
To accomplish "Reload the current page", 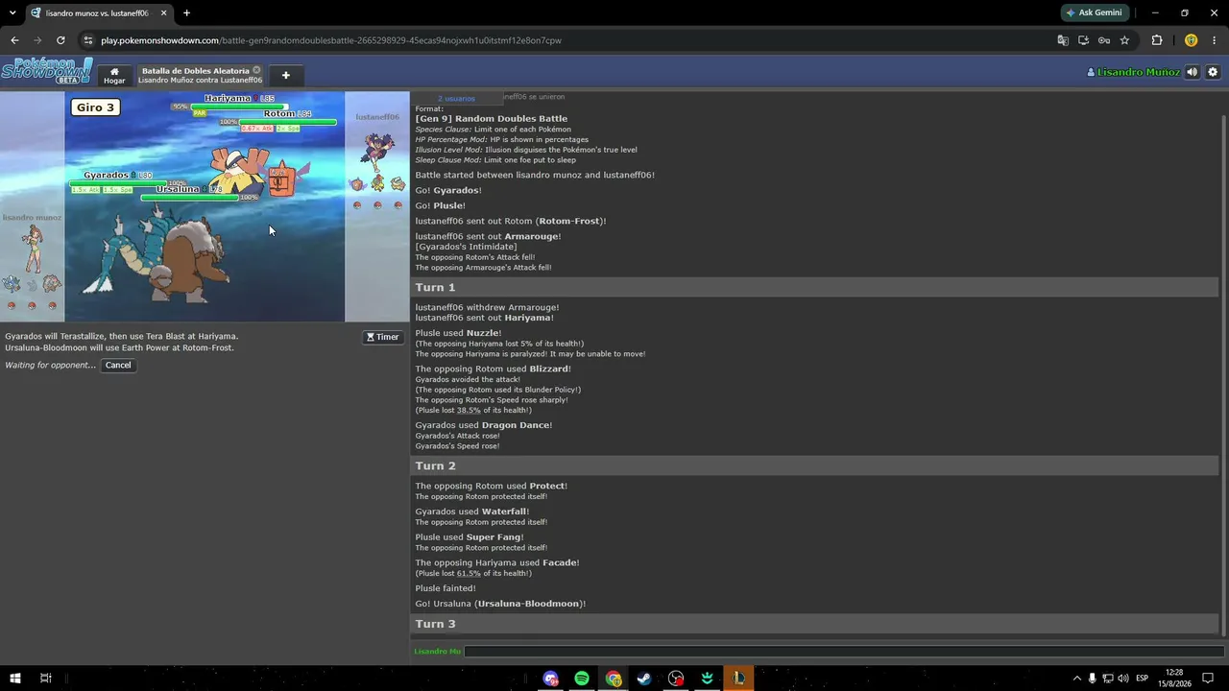I will click(60, 40).
